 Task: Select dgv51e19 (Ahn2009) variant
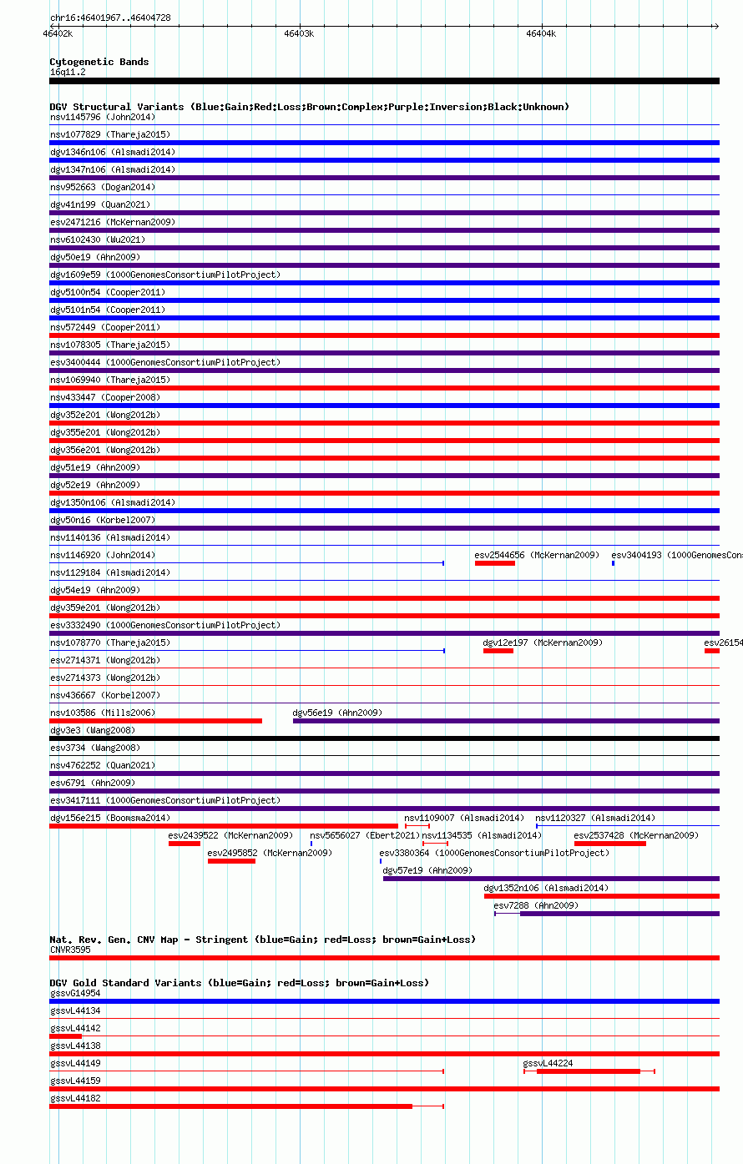coord(384,476)
